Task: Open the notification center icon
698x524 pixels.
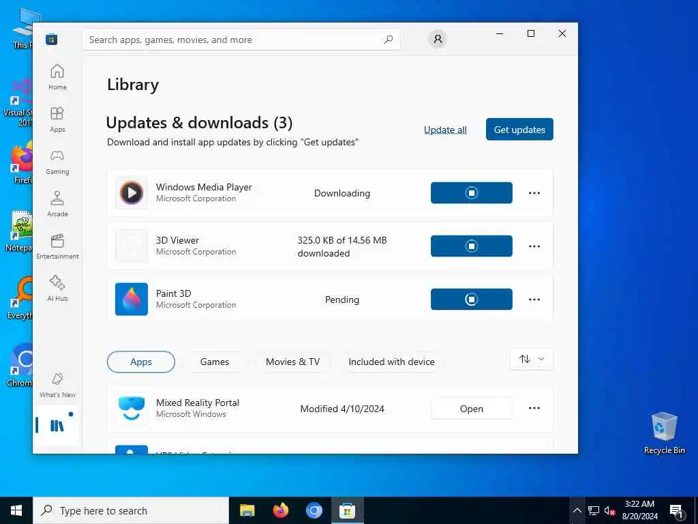Action: click(677, 510)
